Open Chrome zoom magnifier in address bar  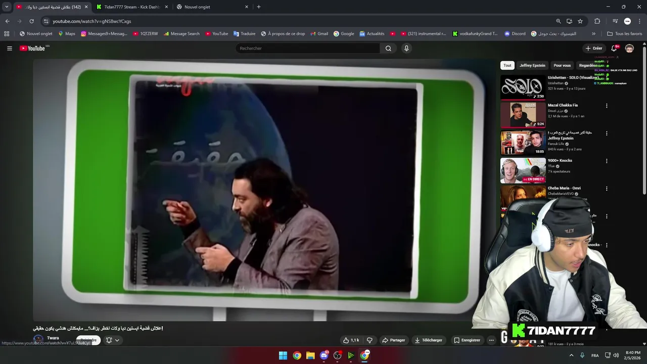(559, 21)
